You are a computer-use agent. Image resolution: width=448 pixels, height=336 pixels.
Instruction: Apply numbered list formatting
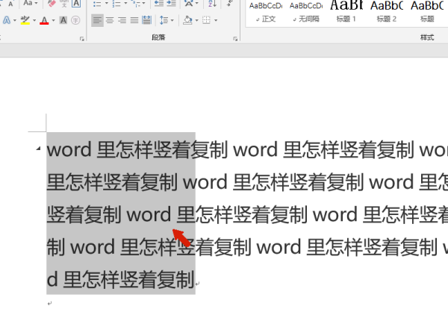click(x=116, y=4)
